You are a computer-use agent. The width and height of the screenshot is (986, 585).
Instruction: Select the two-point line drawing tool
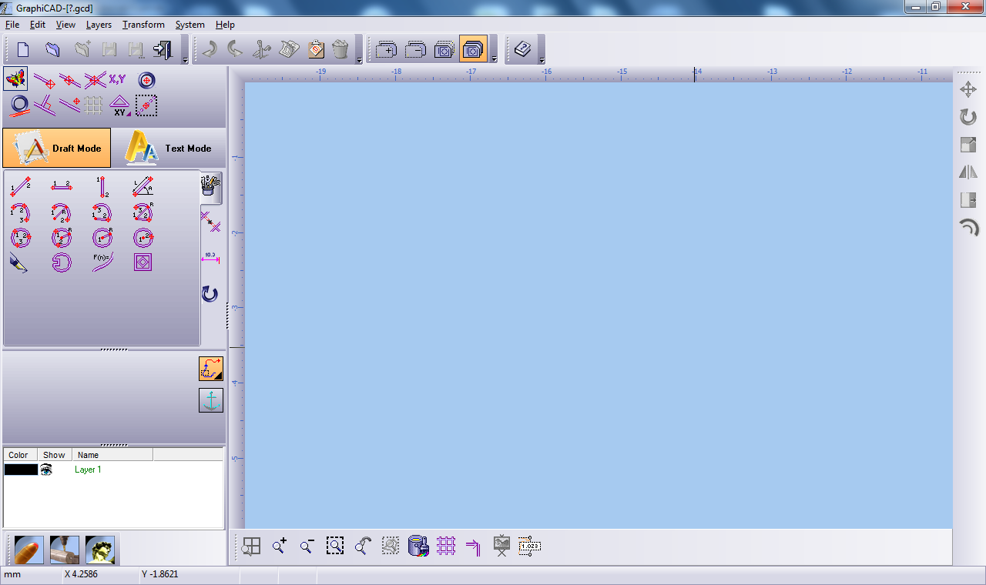tap(20, 186)
